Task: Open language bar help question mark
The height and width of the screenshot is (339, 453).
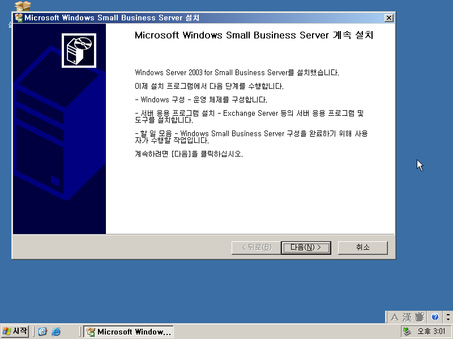Action: coord(435,317)
